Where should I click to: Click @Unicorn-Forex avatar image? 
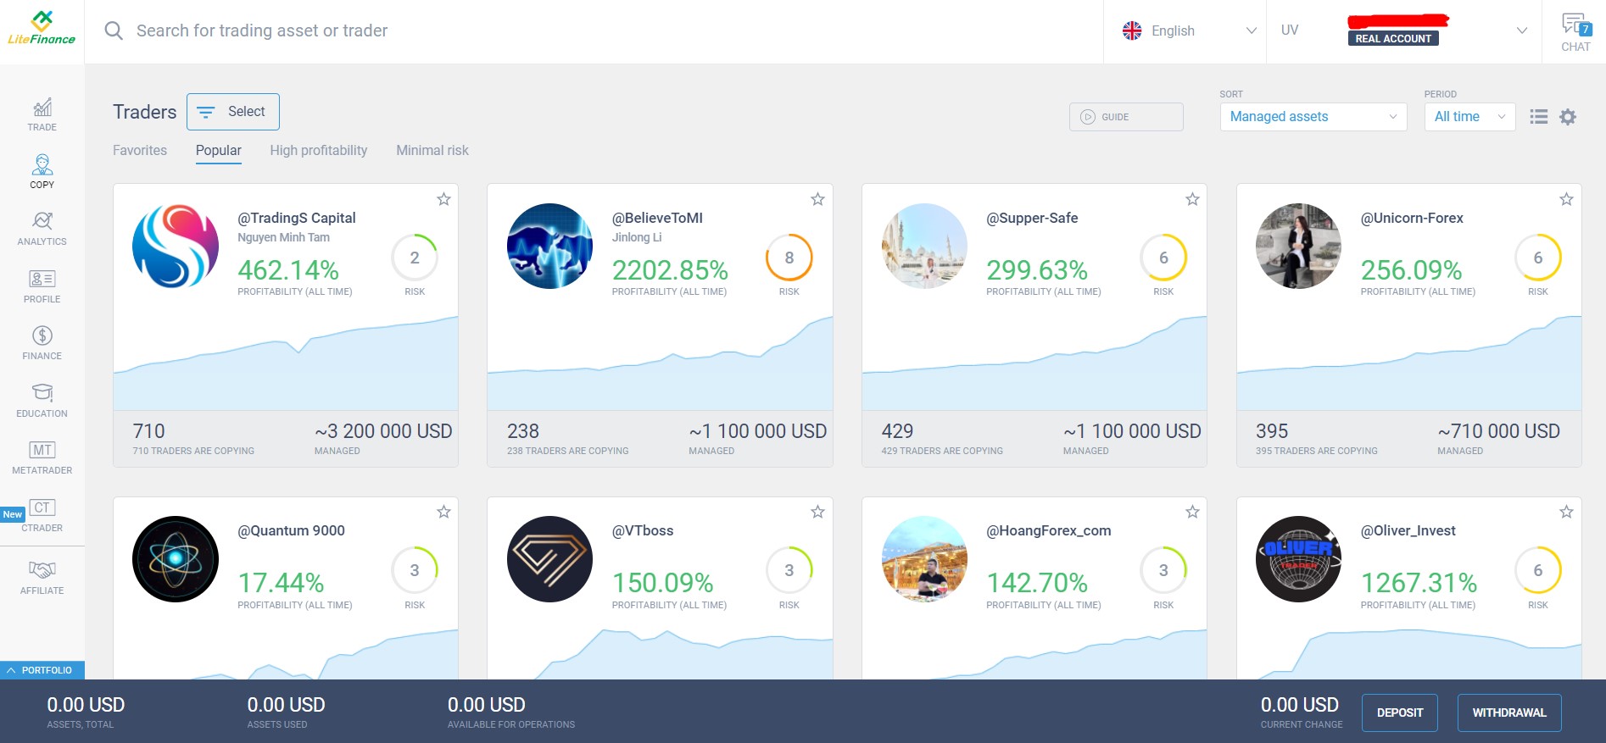(x=1298, y=246)
